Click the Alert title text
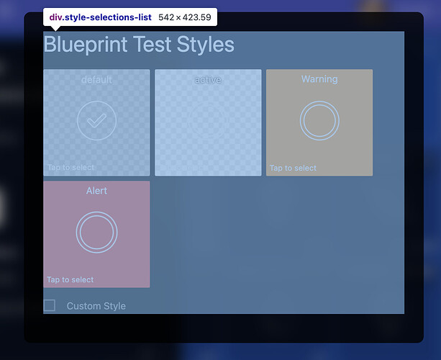The width and height of the screenshot is (441, 360). coord(96,191)
